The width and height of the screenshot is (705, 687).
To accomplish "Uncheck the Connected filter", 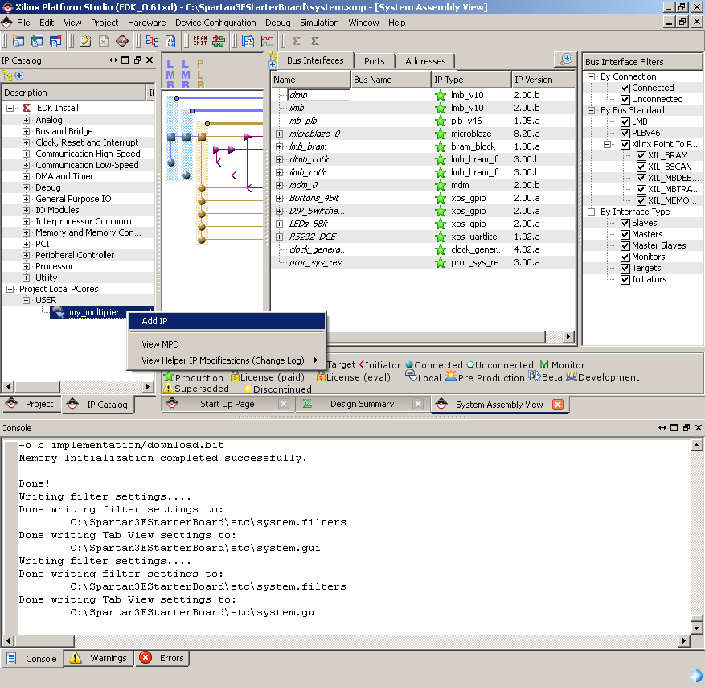I will 625,88.
